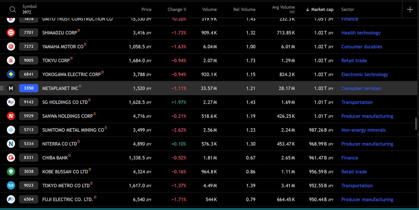The height and width of the screenshot is (210, 419).
Task: Open ticker 7272 symbol badge
Action: tap(29, 46)
